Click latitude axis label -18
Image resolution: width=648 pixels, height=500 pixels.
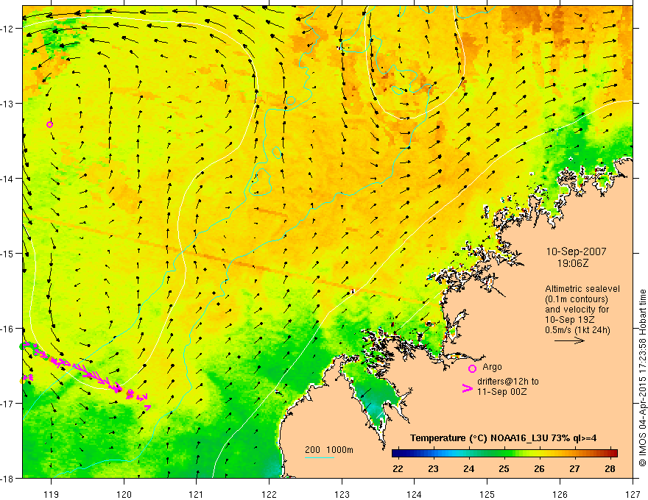7,478
